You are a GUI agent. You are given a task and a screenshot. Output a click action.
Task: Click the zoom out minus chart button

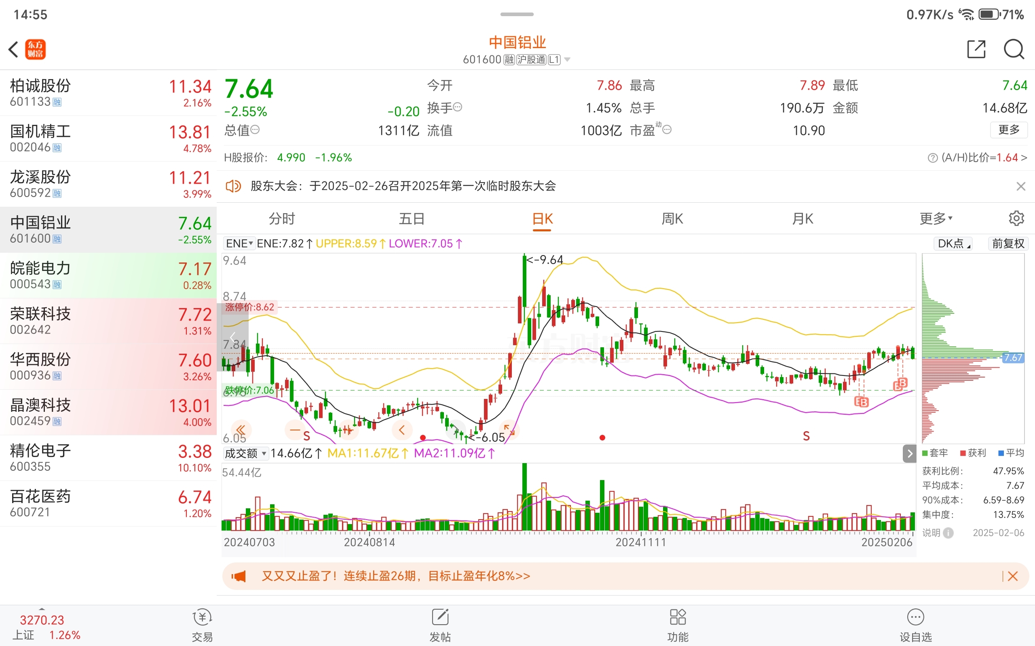coord(295,430)
